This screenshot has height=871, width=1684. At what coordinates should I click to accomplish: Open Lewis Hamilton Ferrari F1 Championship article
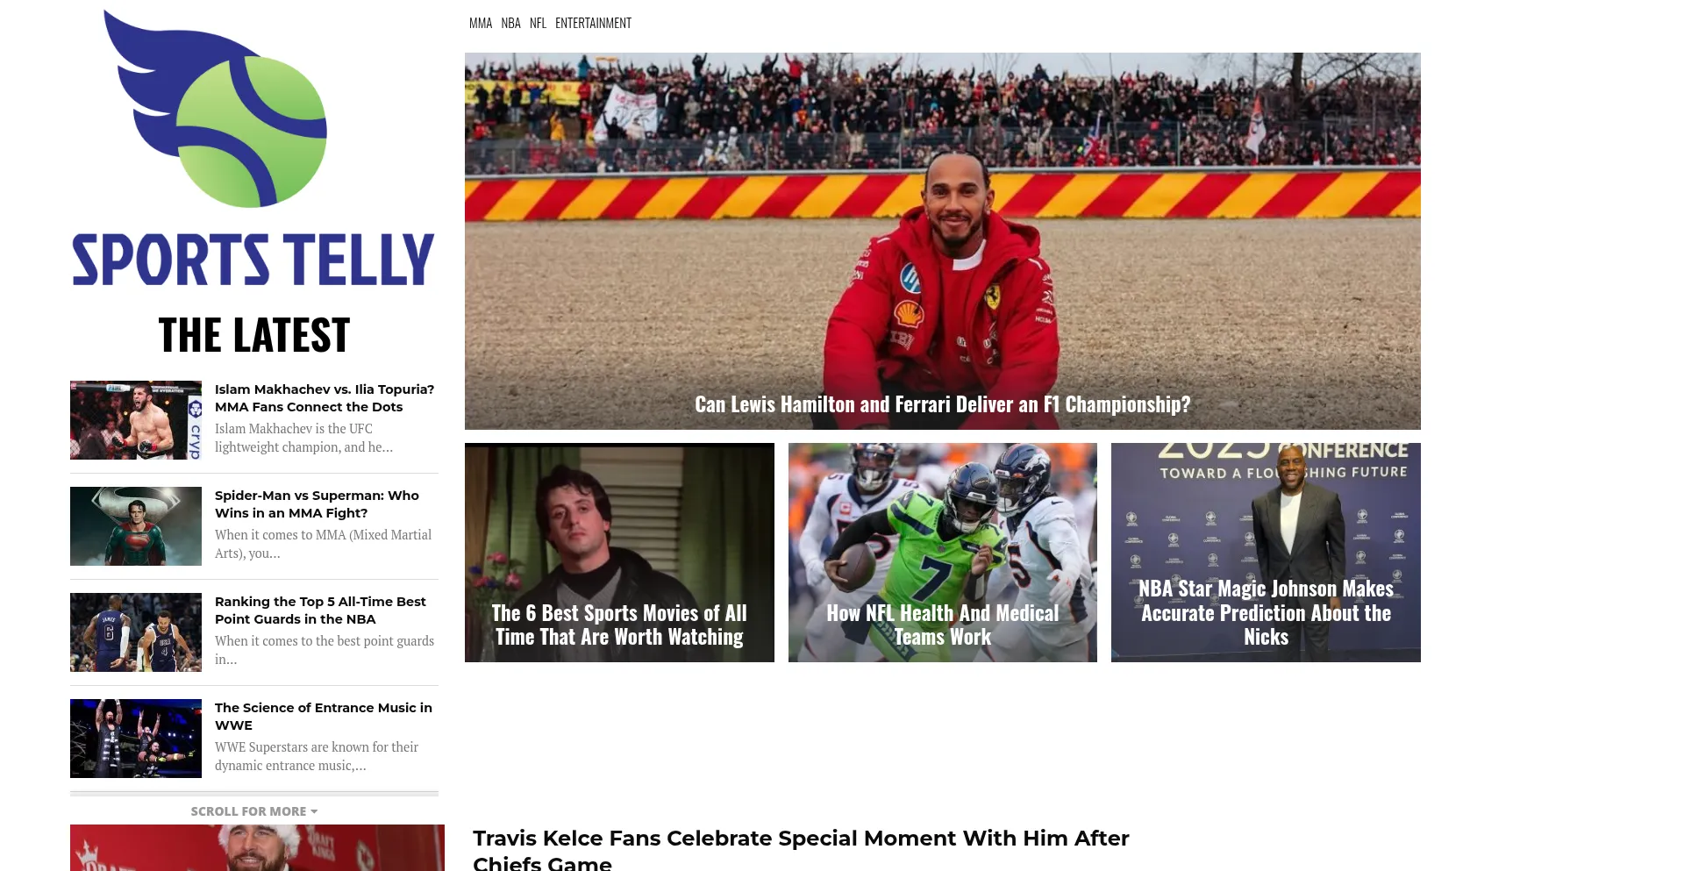pyautogui.click(x=943, y=404)
